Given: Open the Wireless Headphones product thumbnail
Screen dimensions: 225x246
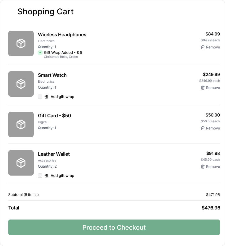Looking at the screenshot, I should pos(21,43).
